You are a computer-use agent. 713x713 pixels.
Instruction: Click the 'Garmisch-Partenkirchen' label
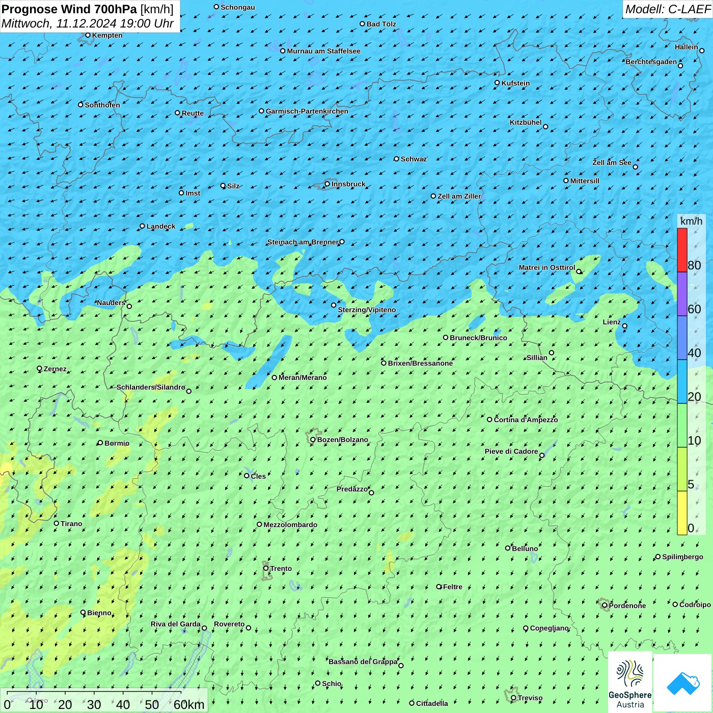click(307, 111)
